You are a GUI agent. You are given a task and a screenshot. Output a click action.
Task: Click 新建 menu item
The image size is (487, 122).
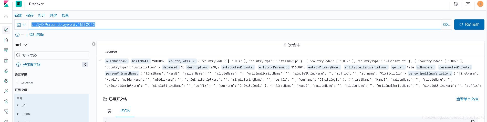point(18,15)
